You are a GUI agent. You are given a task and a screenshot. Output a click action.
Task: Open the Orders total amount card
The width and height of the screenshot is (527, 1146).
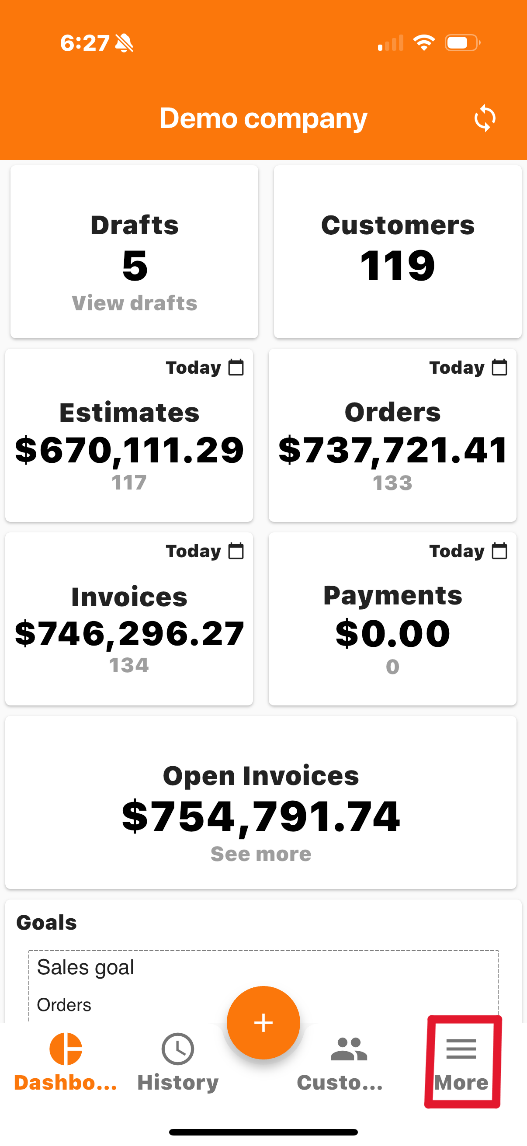pos(393,435)
